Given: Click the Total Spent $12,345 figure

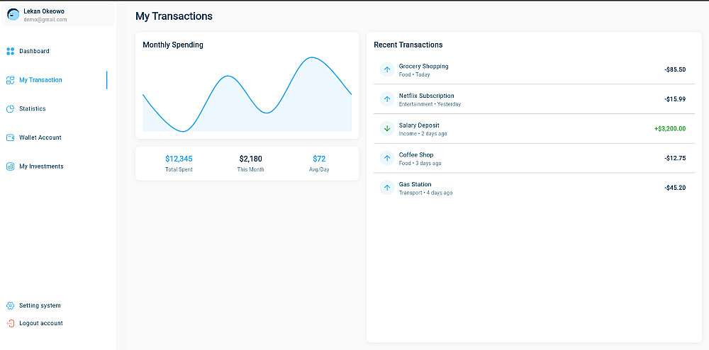Looking at the screenshot, I should (179, 159).
